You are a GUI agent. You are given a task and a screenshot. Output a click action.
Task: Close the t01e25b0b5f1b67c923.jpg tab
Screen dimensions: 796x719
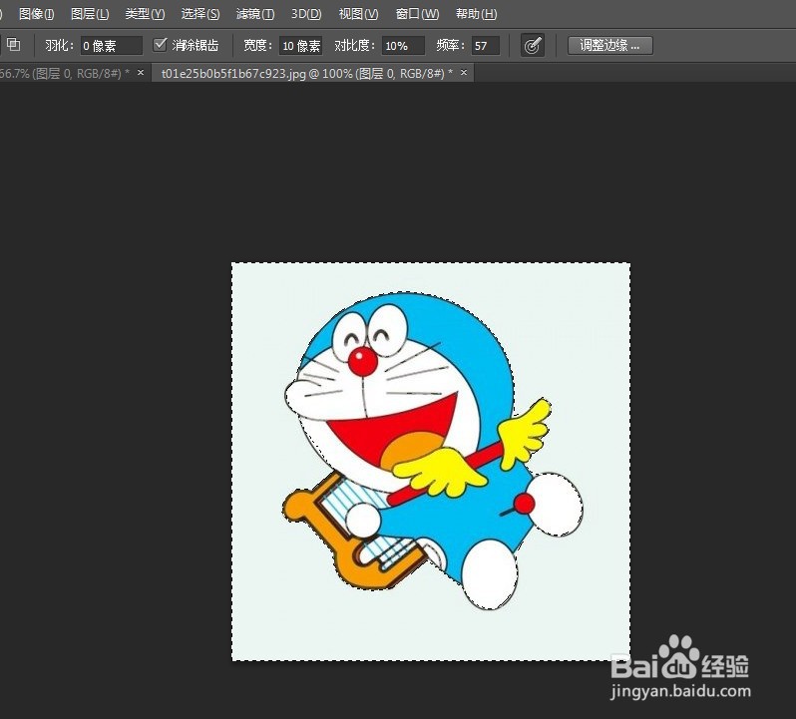coord(464,73)
